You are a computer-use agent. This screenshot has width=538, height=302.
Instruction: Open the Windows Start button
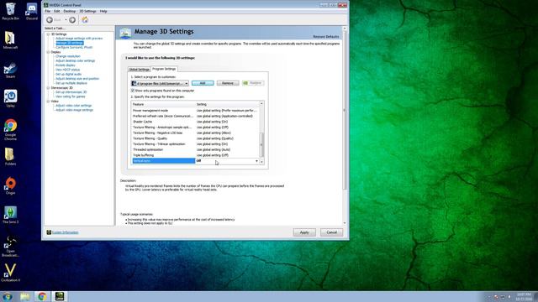[x=8, y=296]
